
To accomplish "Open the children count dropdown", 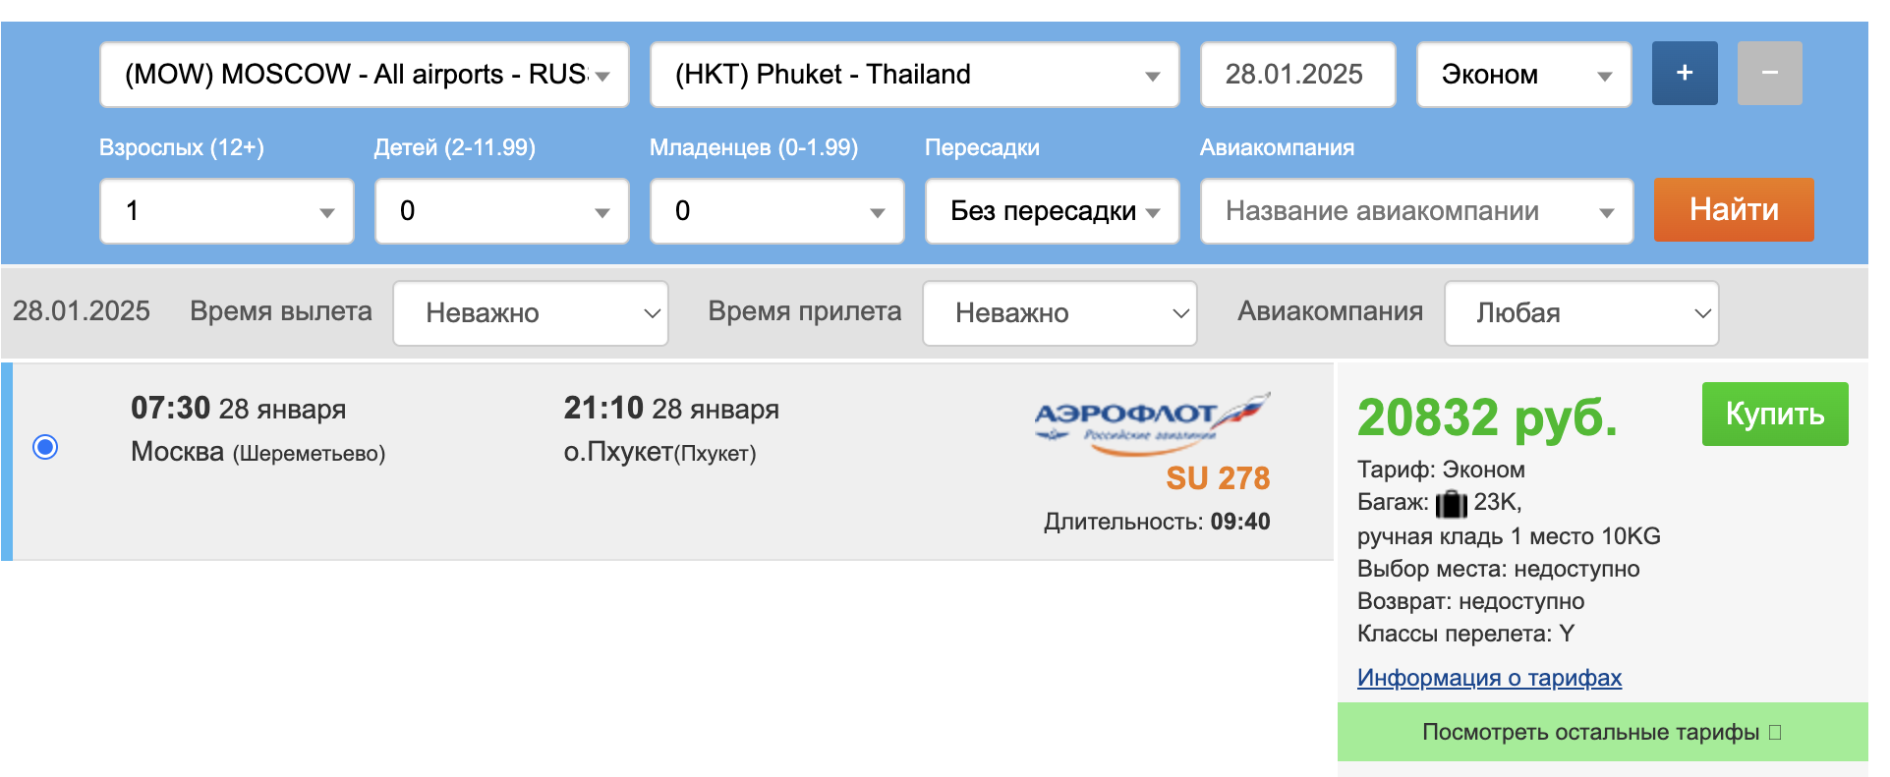I will click(x=502, y=211).
